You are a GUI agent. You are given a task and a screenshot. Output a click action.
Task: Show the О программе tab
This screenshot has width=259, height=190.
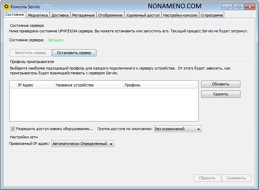212,15
